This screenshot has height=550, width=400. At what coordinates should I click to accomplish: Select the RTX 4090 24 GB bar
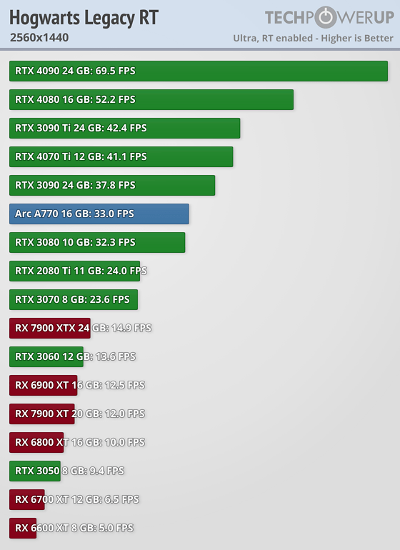[199, 71]
